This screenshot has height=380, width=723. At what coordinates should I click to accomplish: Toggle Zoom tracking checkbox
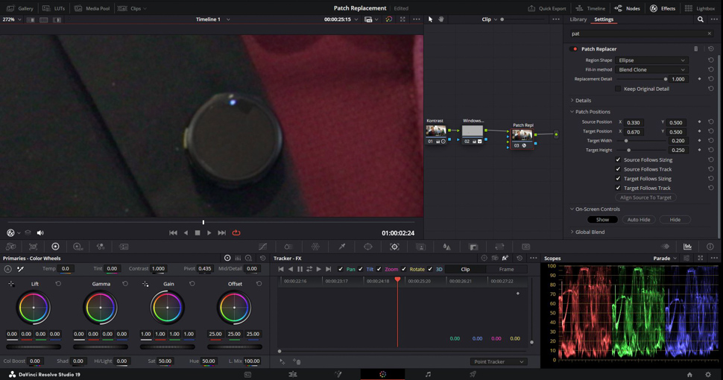coord(379,269)
